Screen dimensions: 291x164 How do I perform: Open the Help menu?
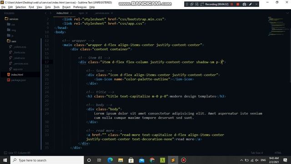click(x=92, y=7)
